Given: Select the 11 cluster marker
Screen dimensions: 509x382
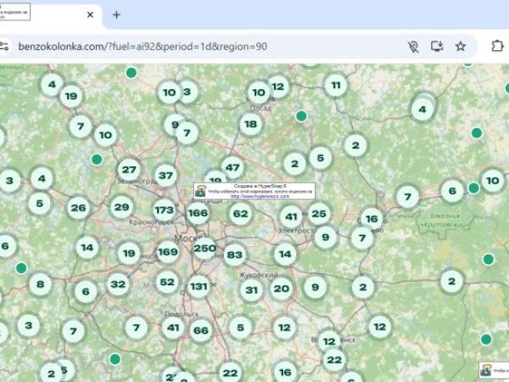Looking at the screenshot, I should click(x=336, y=86).
